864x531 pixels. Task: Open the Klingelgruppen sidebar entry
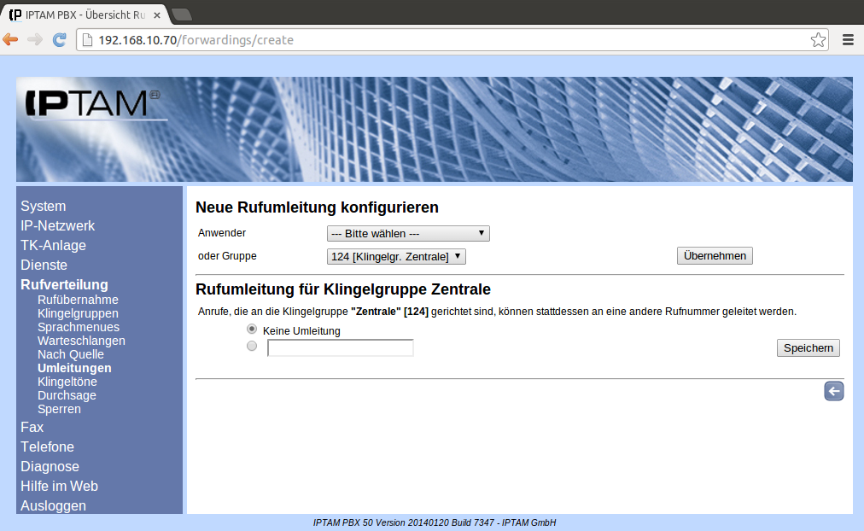tap(78, 313)
